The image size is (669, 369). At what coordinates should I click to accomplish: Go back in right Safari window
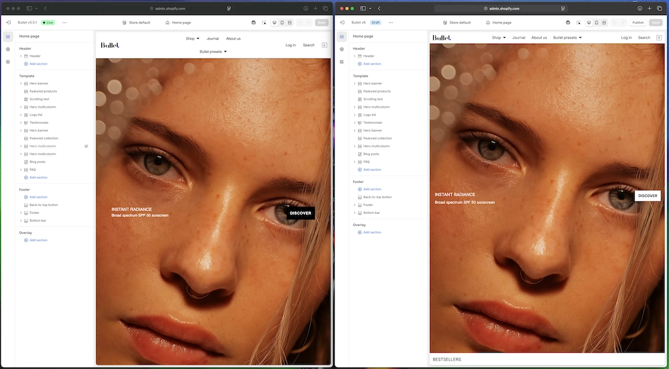tap(379, 8)
